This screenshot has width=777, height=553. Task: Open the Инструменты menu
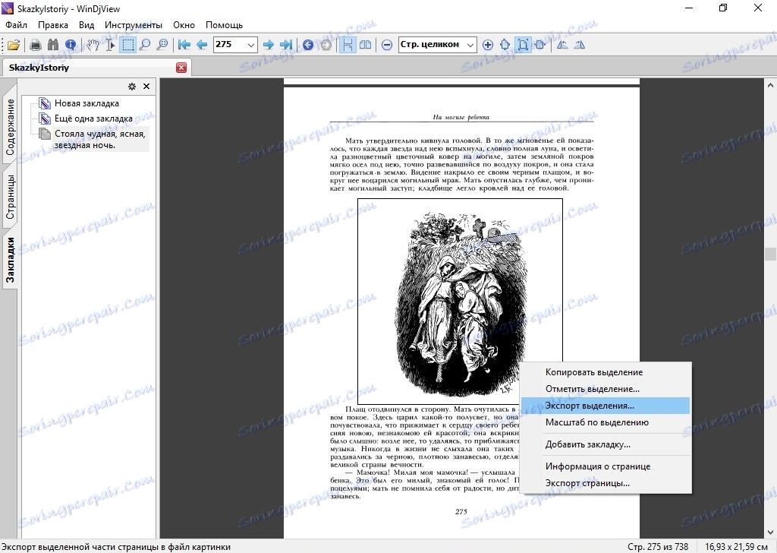point(134,24)
